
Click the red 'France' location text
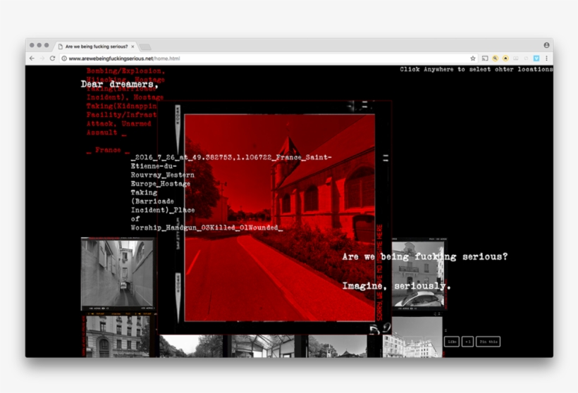point(108,150)
